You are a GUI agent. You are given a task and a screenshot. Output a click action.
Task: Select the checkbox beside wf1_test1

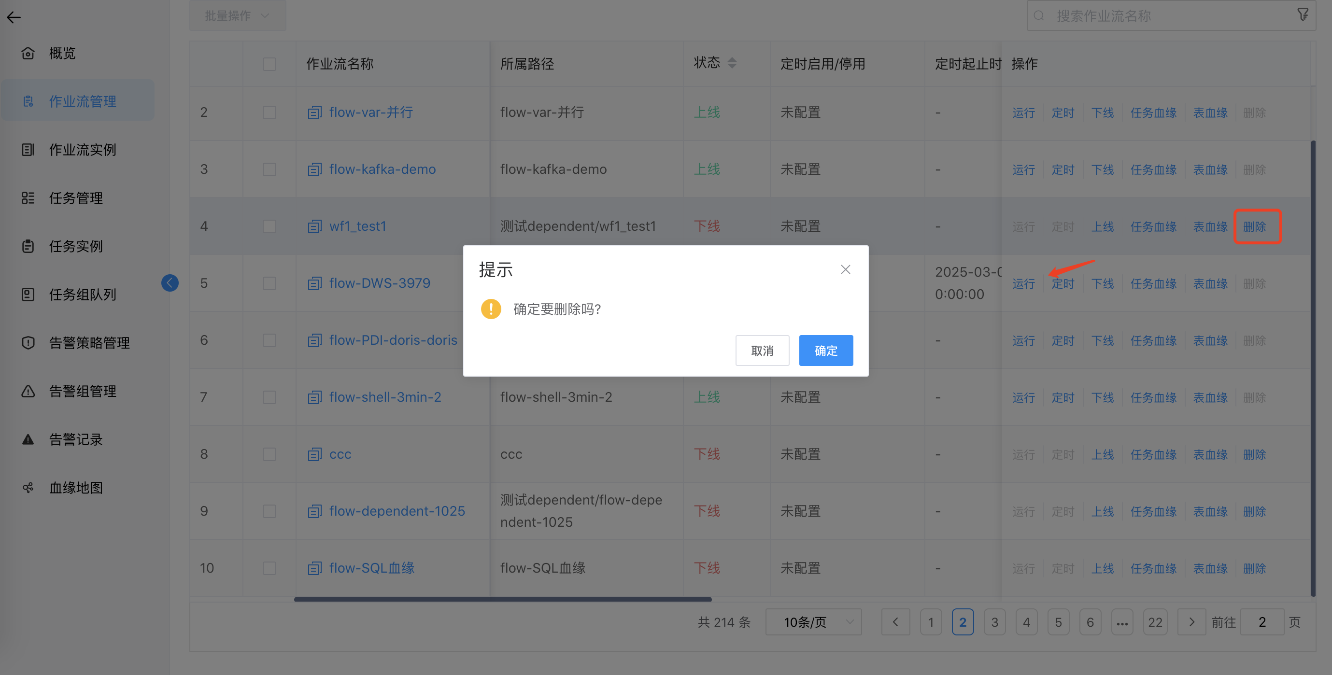269,226
